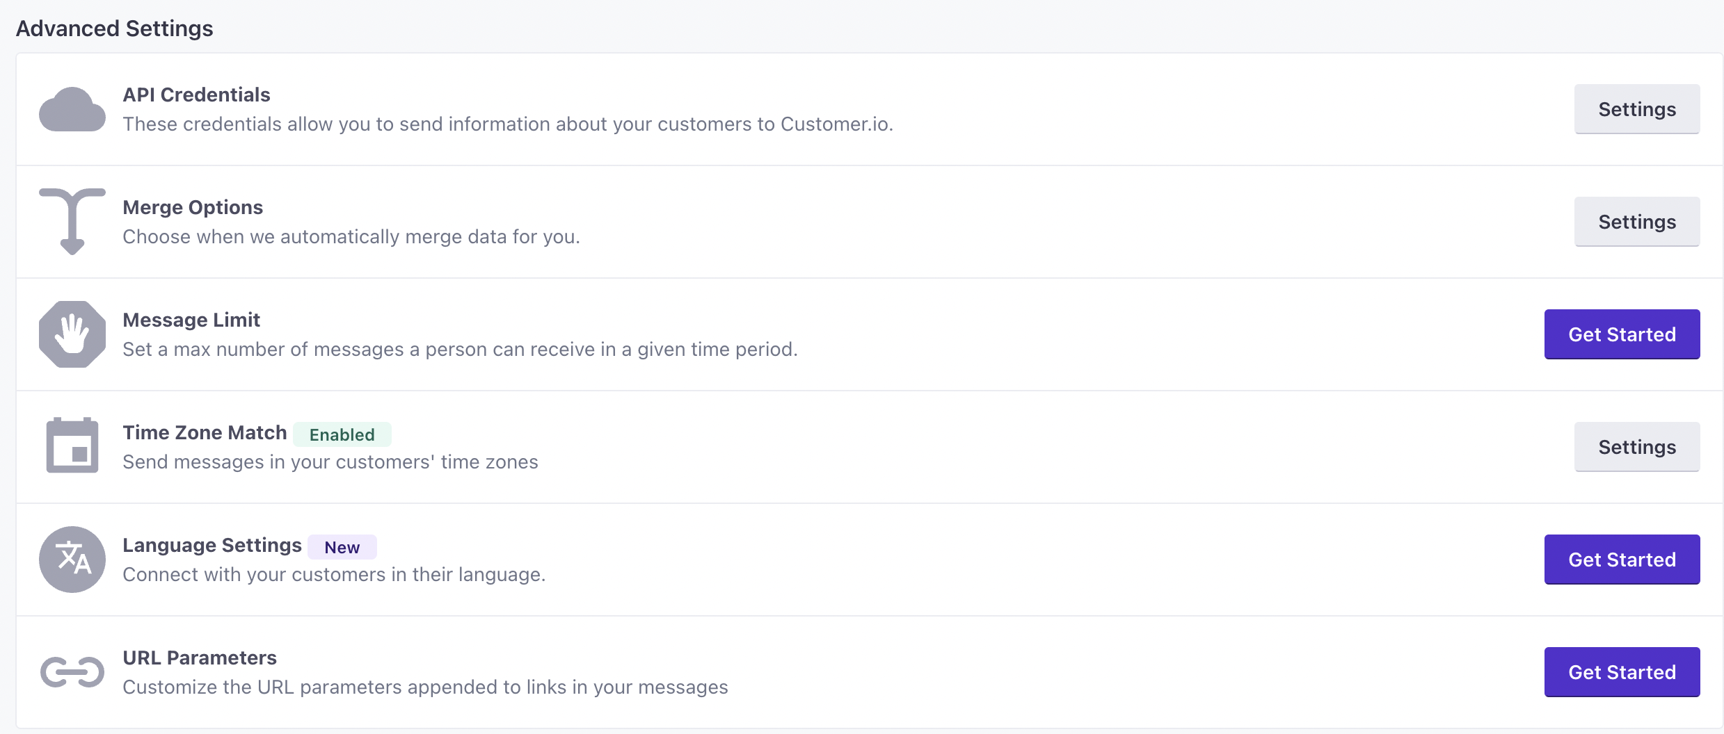
Task: Select the Message Limit title
Action: coord(191,320)
